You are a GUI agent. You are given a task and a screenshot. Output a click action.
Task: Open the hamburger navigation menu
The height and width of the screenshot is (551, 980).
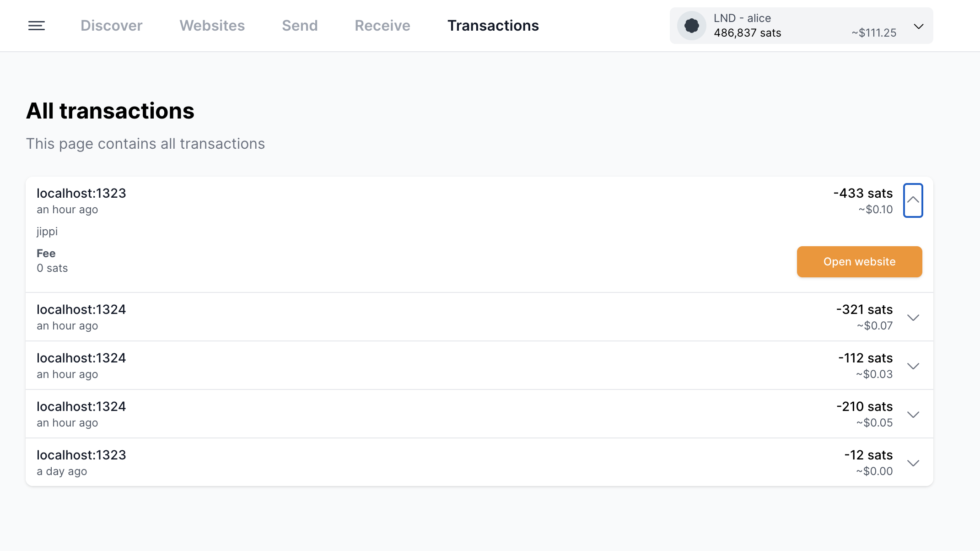36,26
